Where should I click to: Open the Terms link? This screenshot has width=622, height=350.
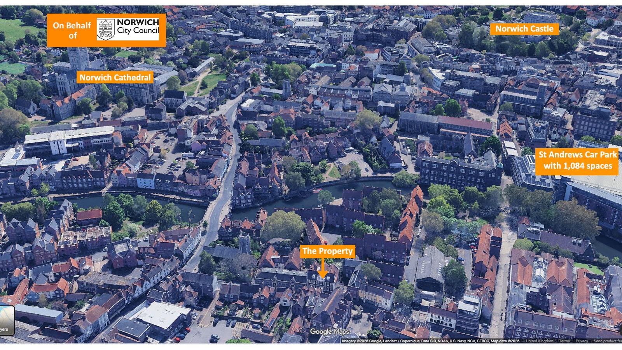(564, 341)
